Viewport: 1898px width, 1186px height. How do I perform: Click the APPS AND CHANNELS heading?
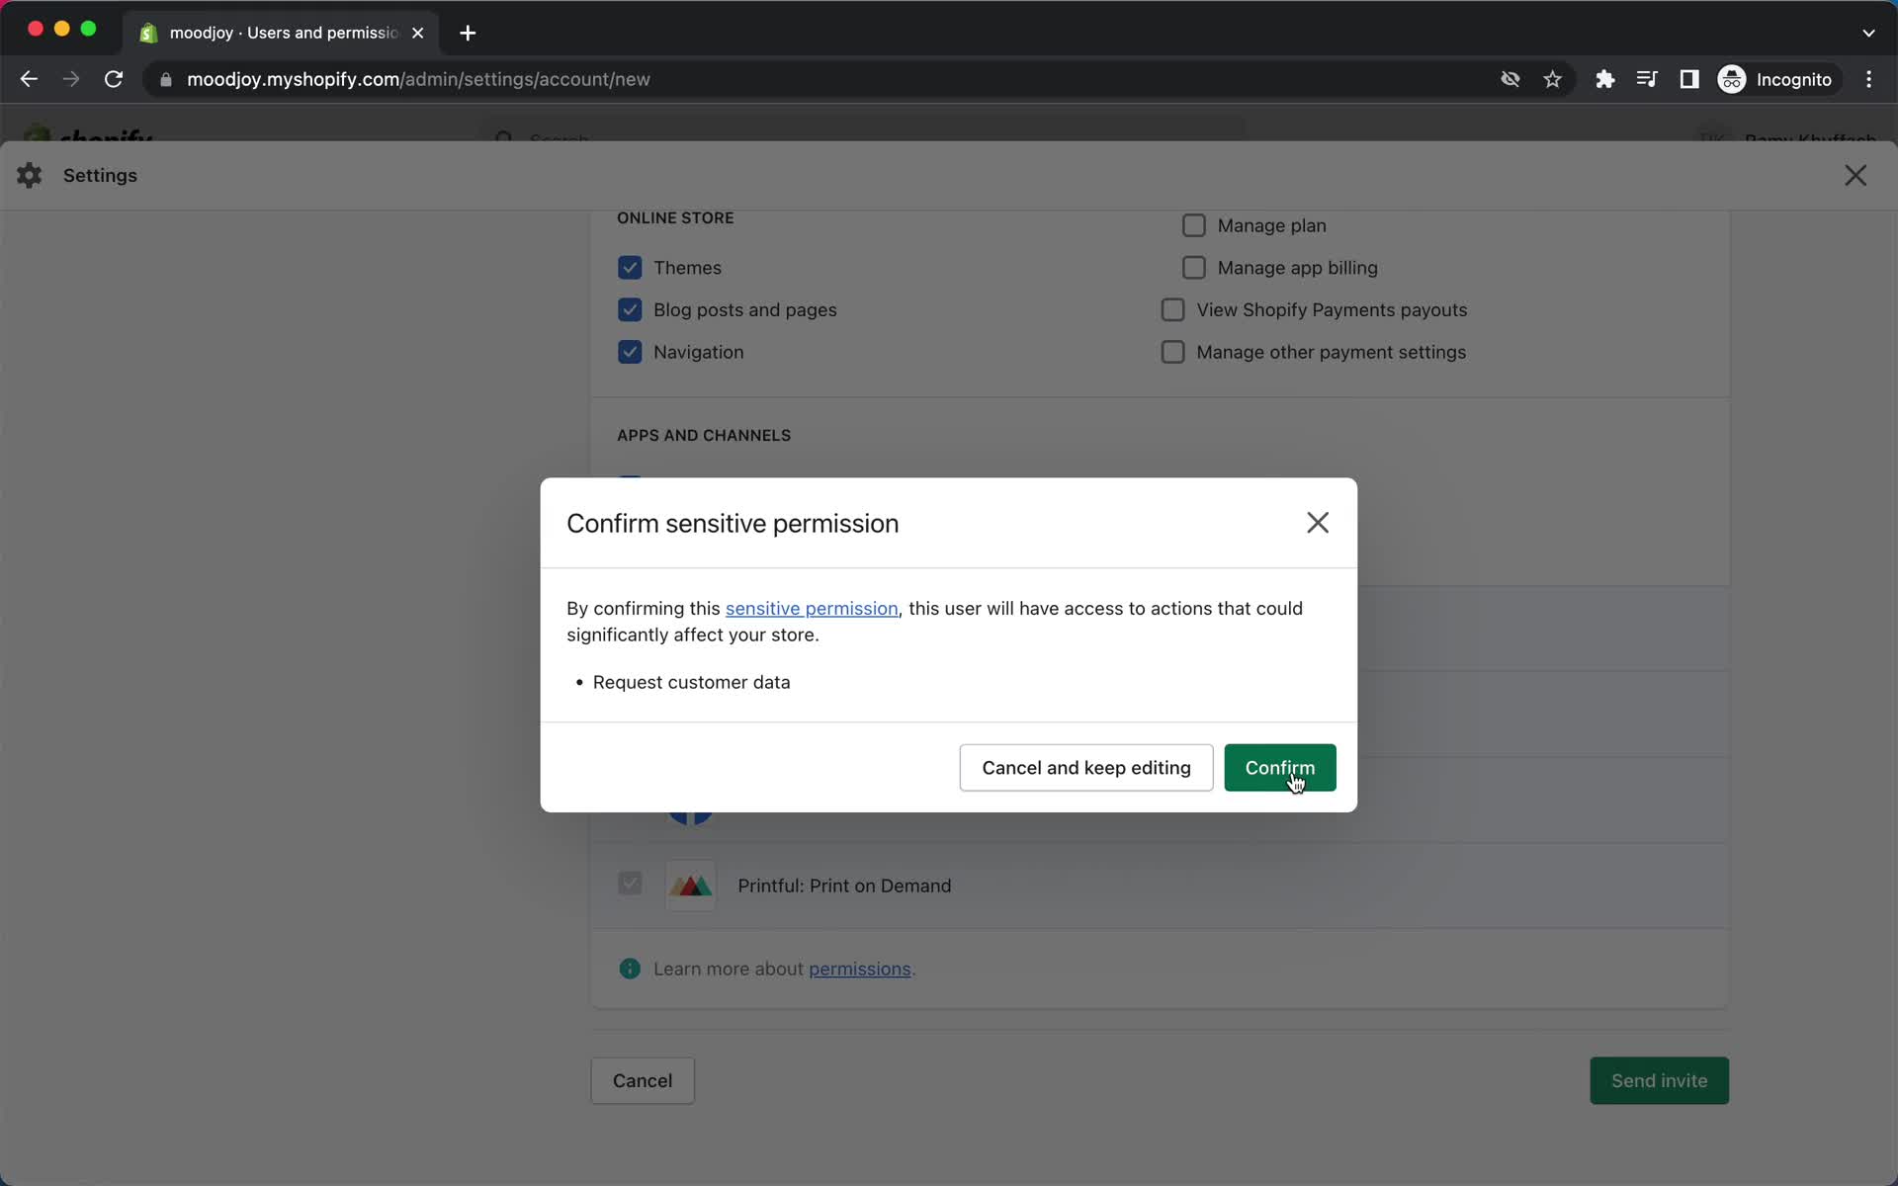click(704, 436)
